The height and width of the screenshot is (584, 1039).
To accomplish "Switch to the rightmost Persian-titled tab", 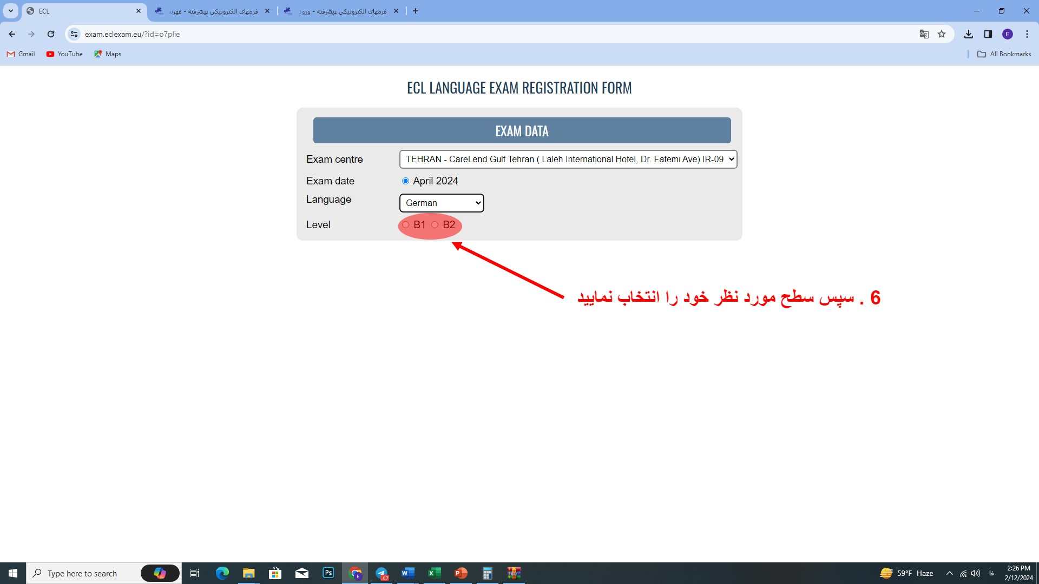I will [336, 11].
